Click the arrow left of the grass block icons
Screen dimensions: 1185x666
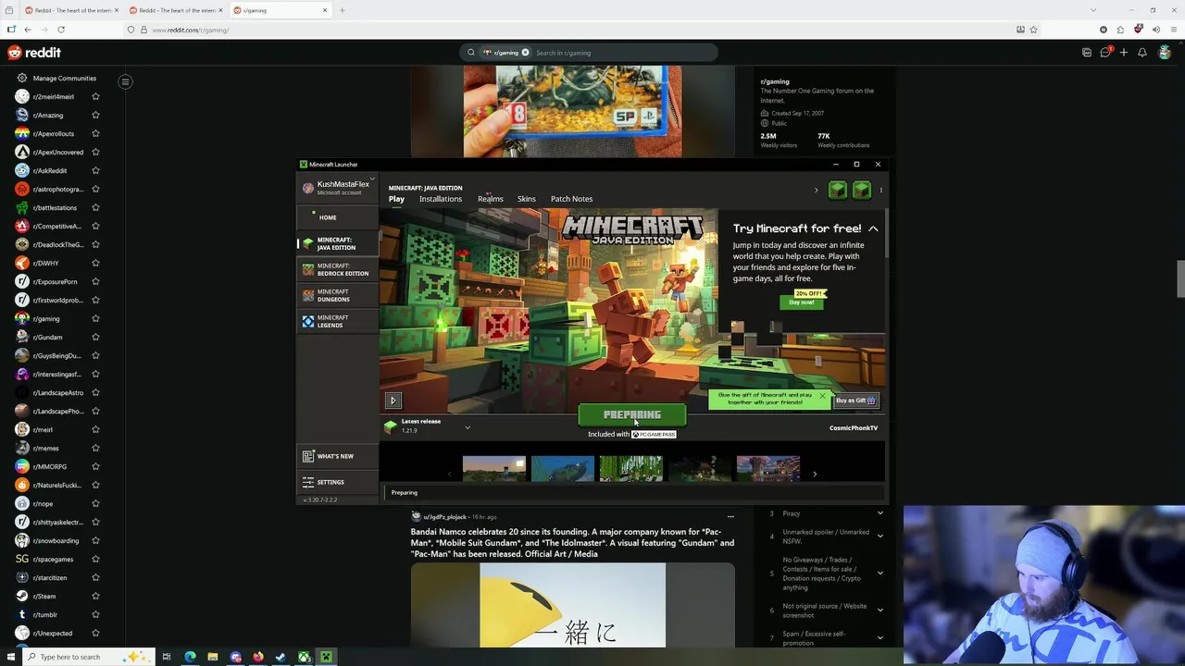click(816, 191)
